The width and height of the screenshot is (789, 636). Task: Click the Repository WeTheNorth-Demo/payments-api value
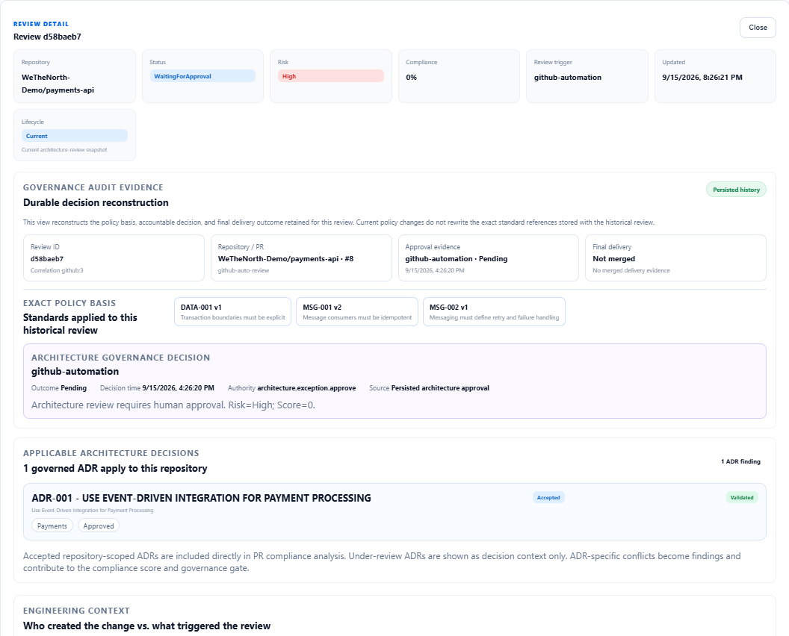point(58,84)
